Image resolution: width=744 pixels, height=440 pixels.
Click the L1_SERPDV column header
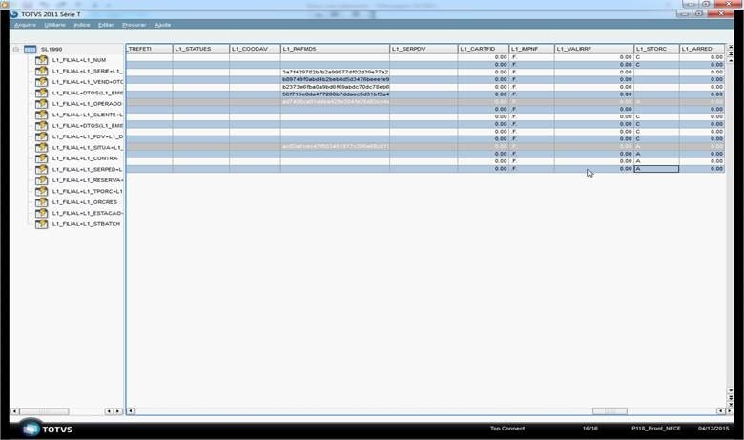[x=424, y=49]
